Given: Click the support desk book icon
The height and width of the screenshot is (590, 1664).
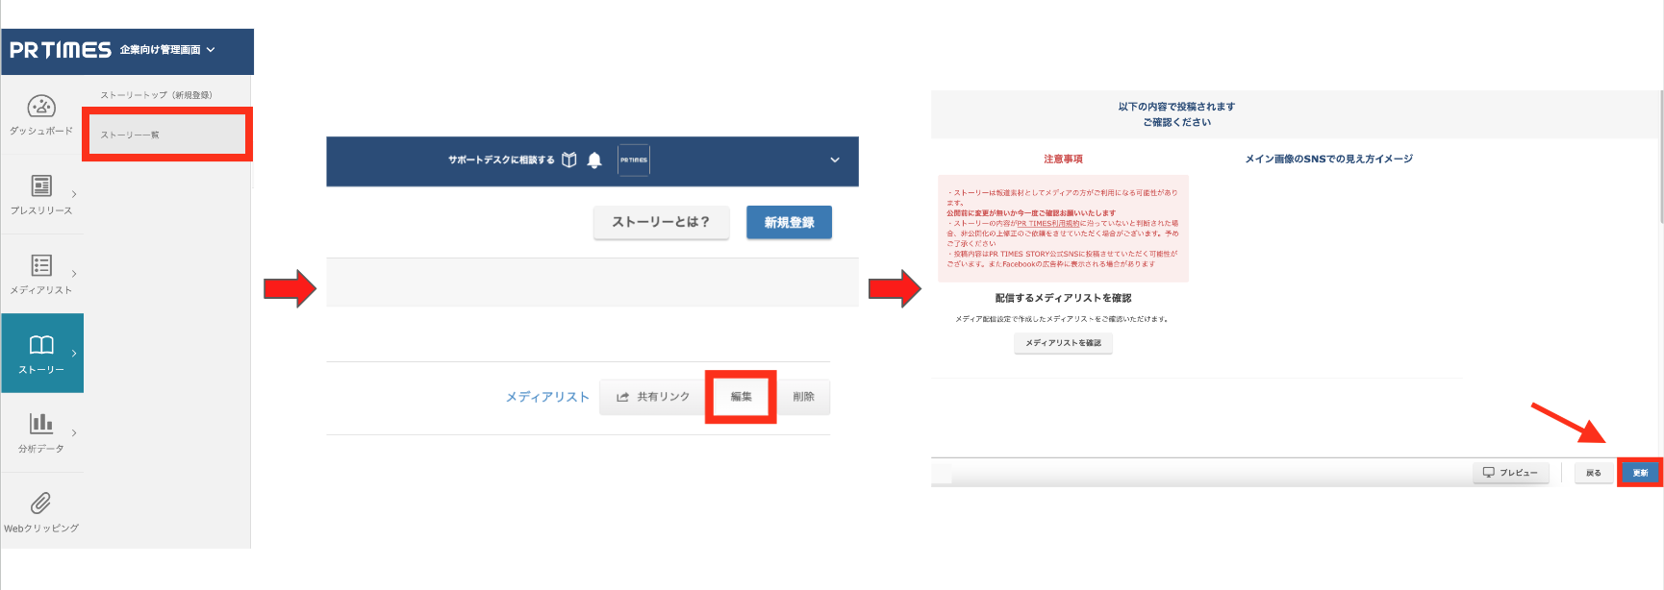Looking at the screenshot, I should point(569,160).
